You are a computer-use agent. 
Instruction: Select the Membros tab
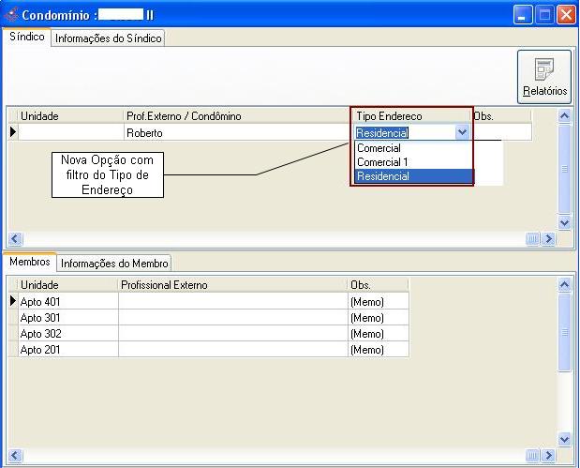click(29, 263)
